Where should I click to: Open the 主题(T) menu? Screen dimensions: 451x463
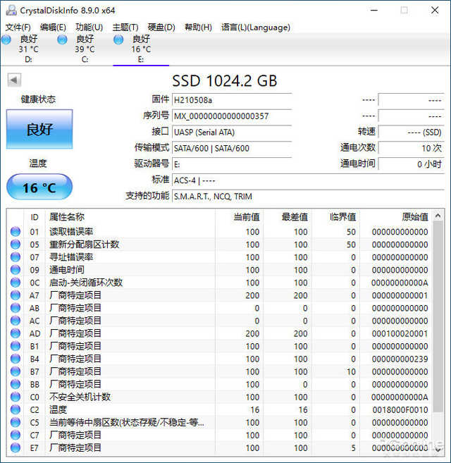[x=125, y=27]
